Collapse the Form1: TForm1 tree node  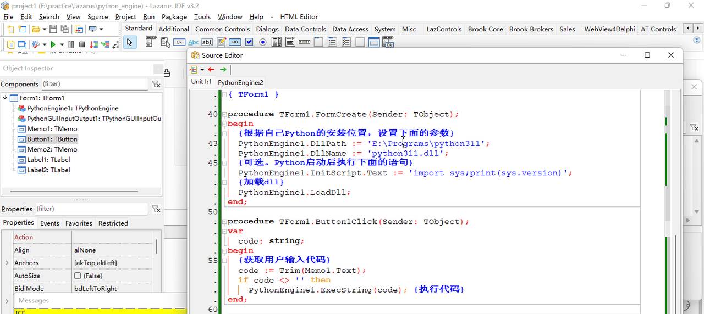coord(5,98)
